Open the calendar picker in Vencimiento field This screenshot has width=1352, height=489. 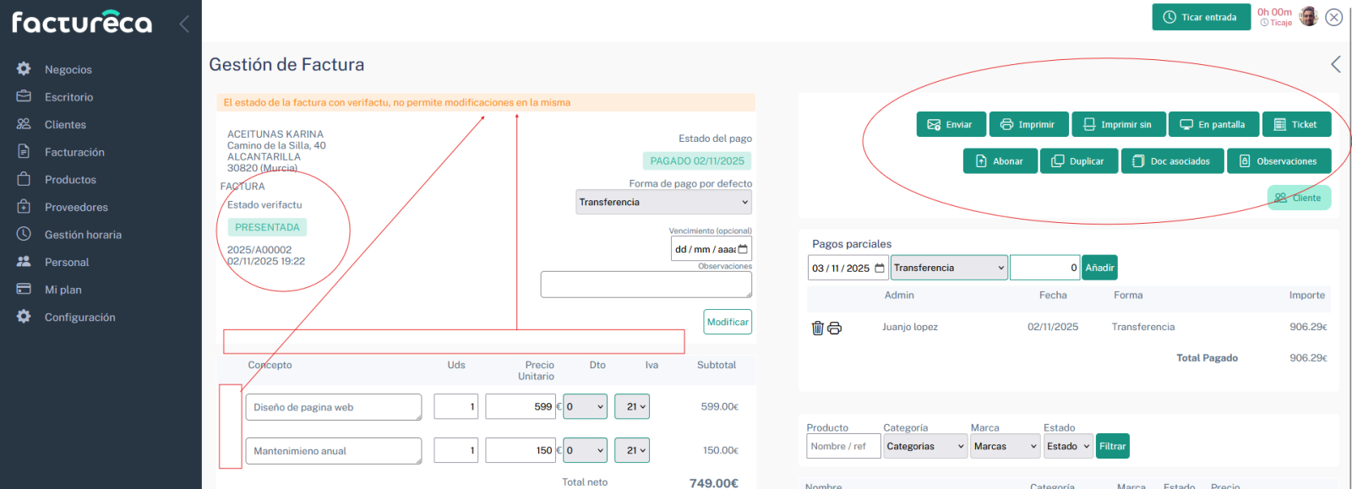pyautogui.click(x=743, y=249)
